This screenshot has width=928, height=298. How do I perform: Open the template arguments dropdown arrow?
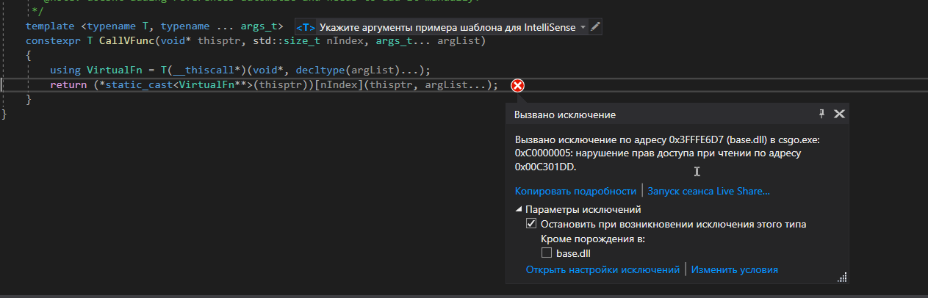[583, 27]
